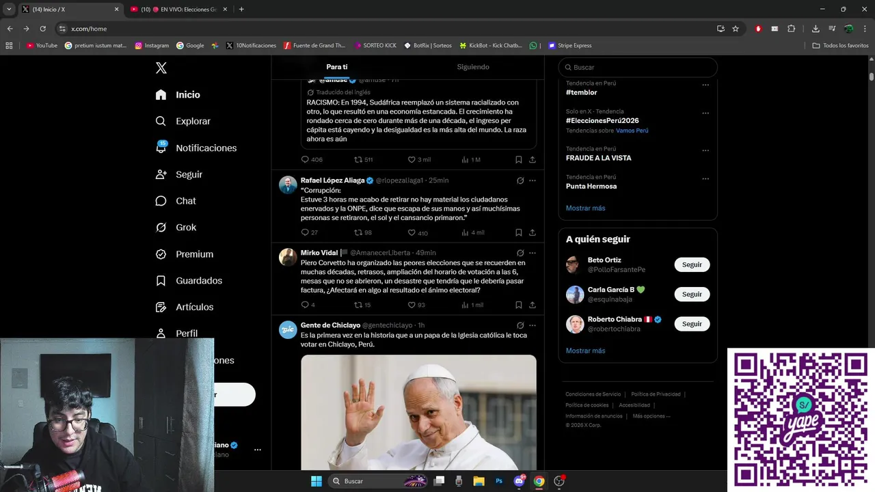Open Todos los favoritos folder
875x492 pixels.
pyautogui.click(x=840, y=46)
